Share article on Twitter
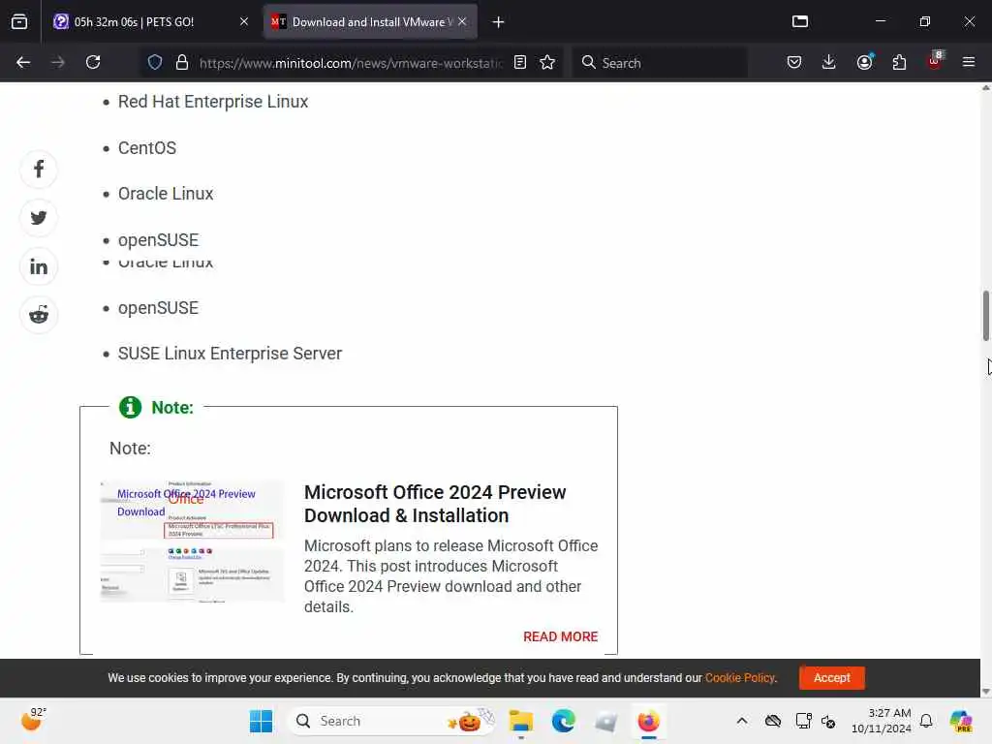The image size is (992, 744). 39,218
